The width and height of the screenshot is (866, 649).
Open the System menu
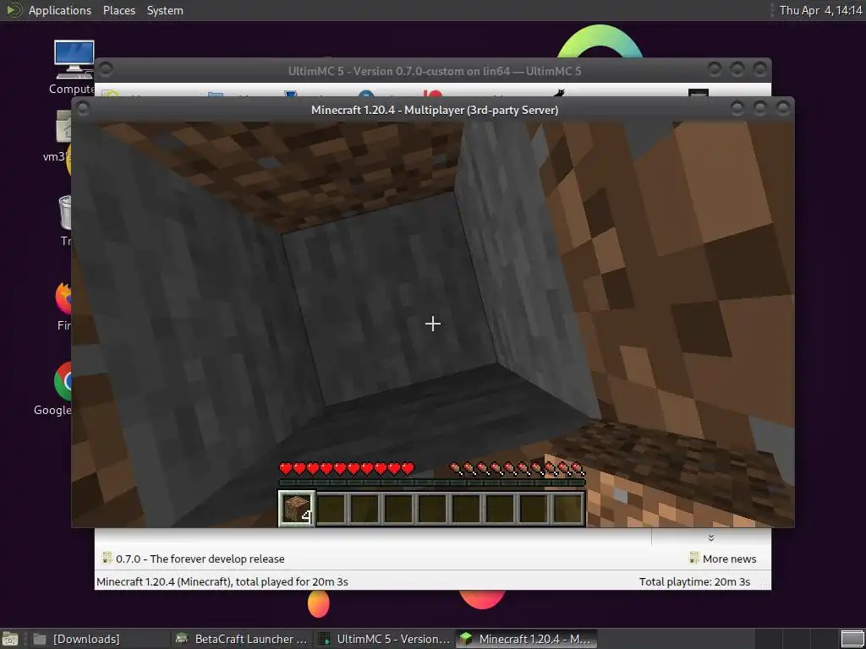[x=165, y=10]
